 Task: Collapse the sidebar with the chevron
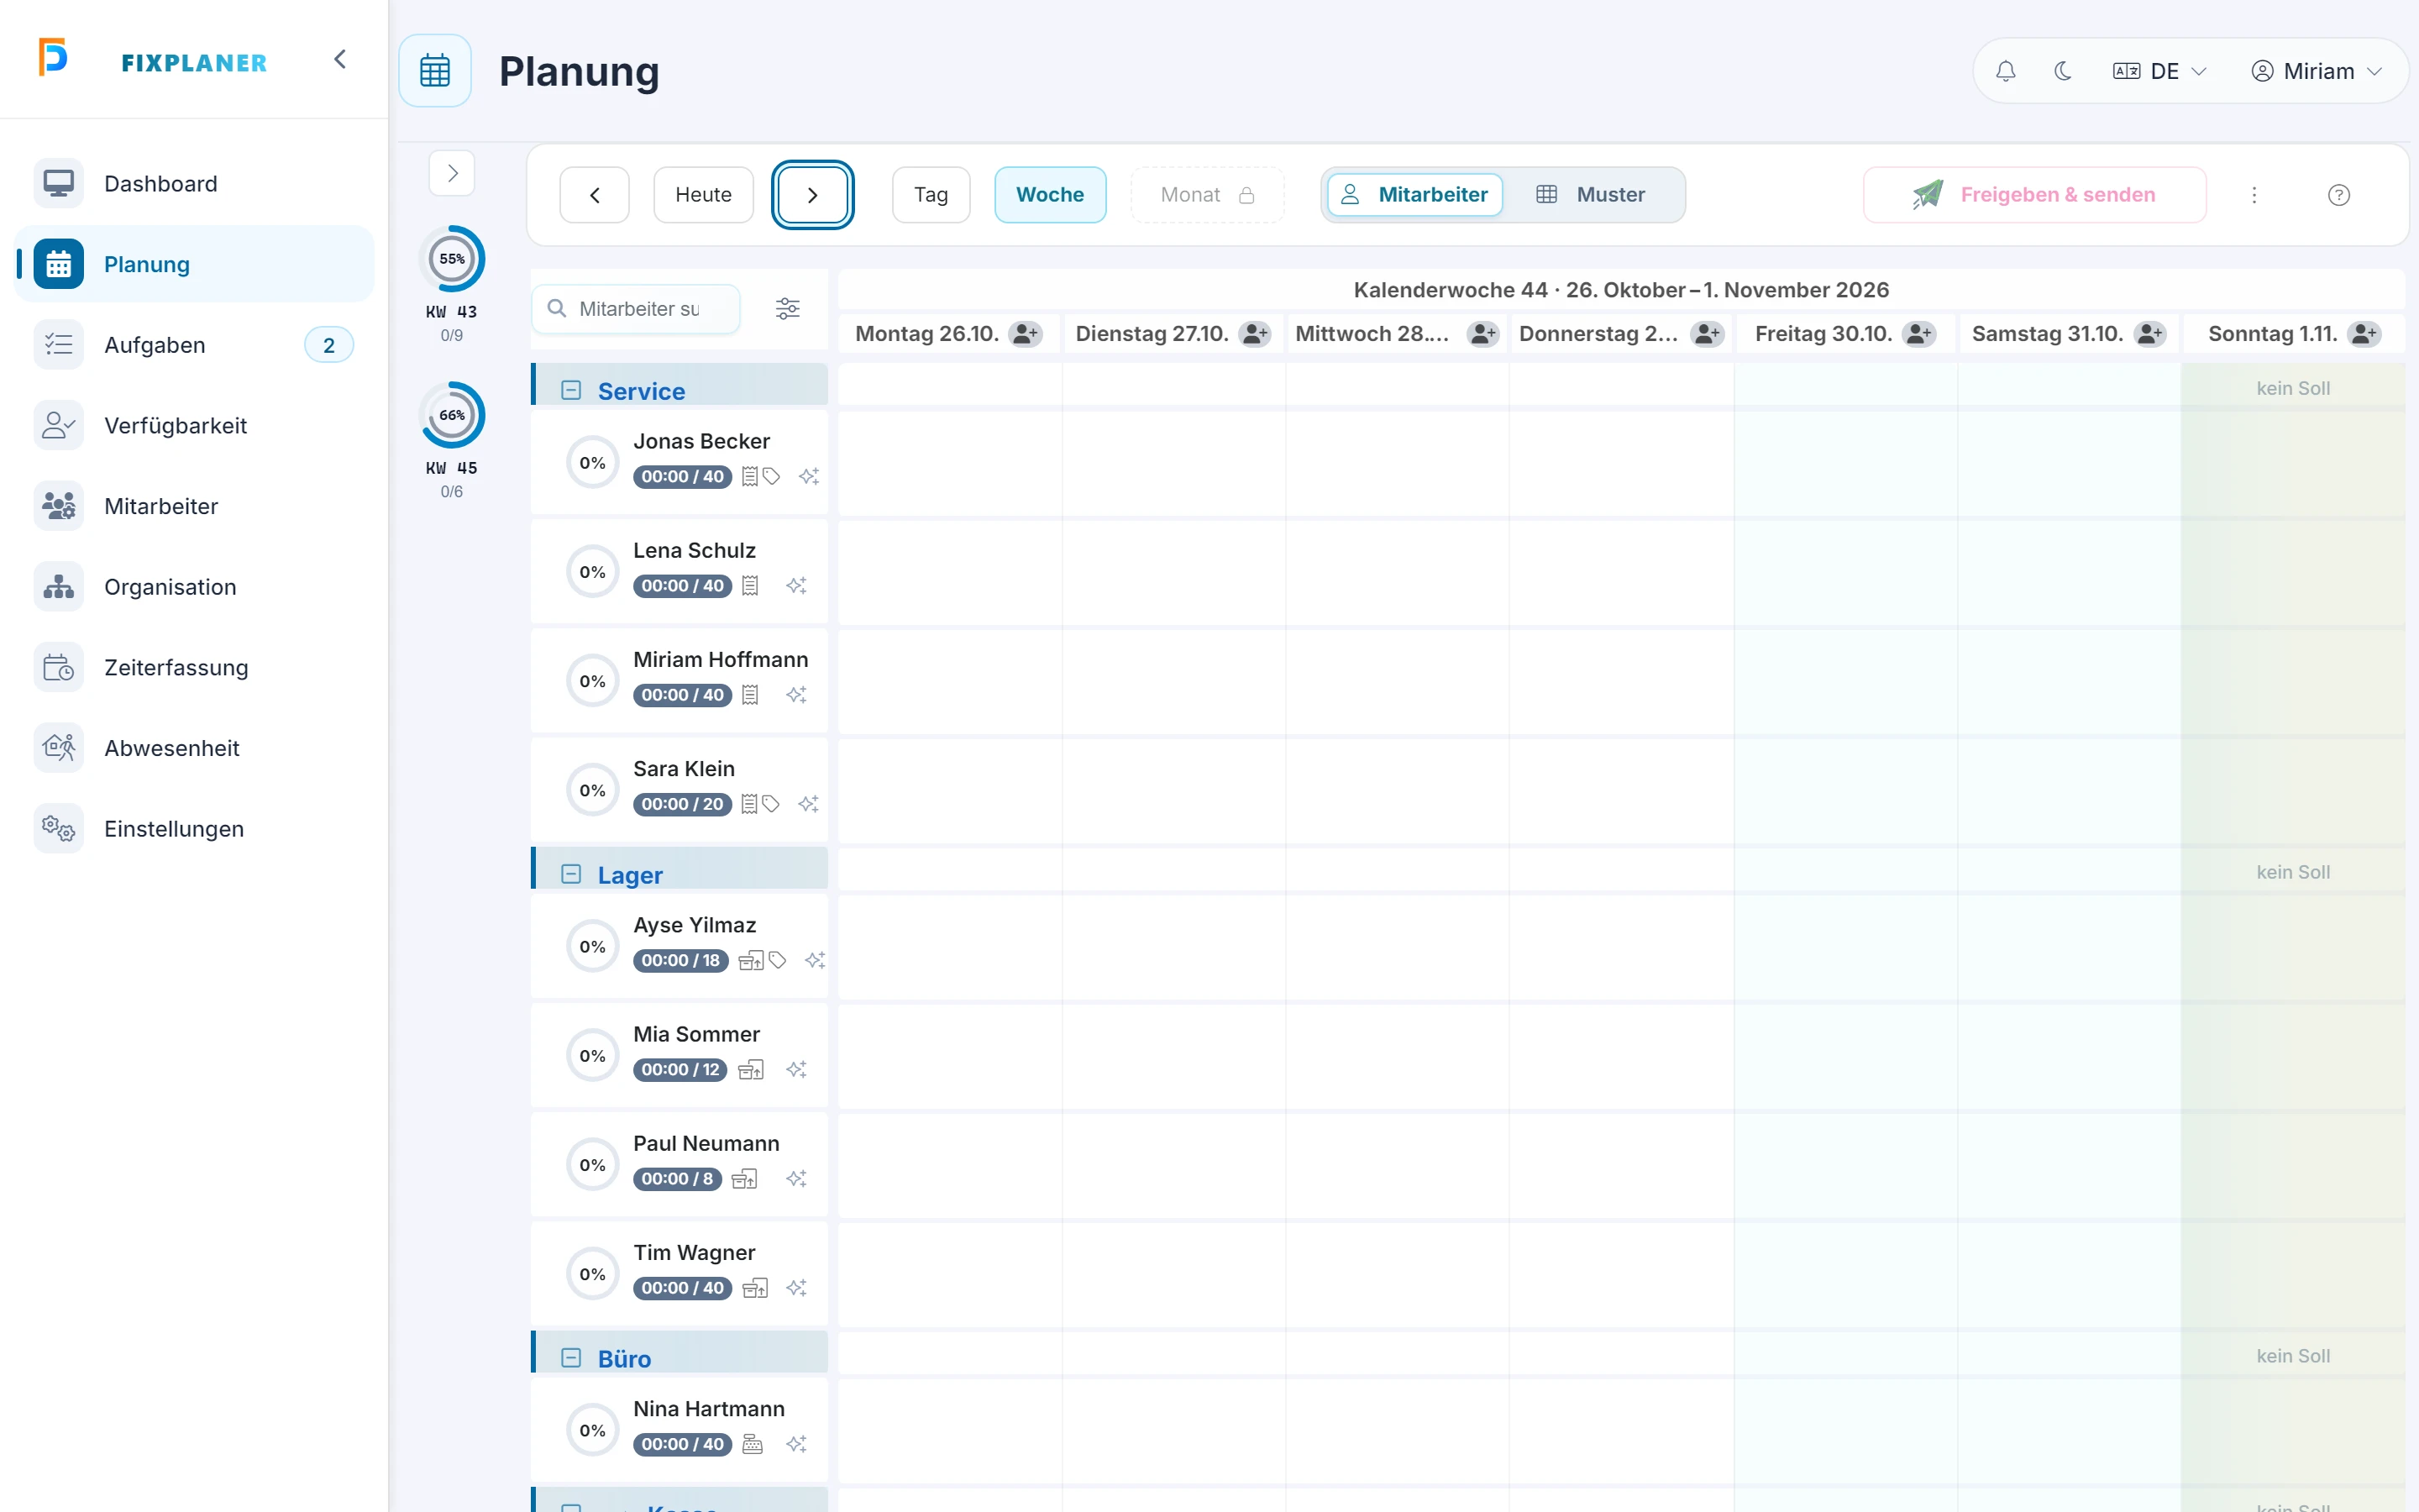pyautogui.click(x=340, y=60)
